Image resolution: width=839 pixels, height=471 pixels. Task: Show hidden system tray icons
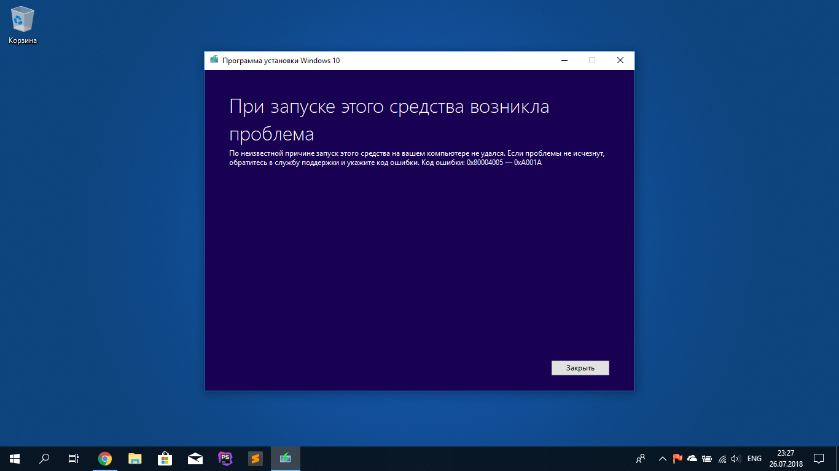(x=663, y=458)
